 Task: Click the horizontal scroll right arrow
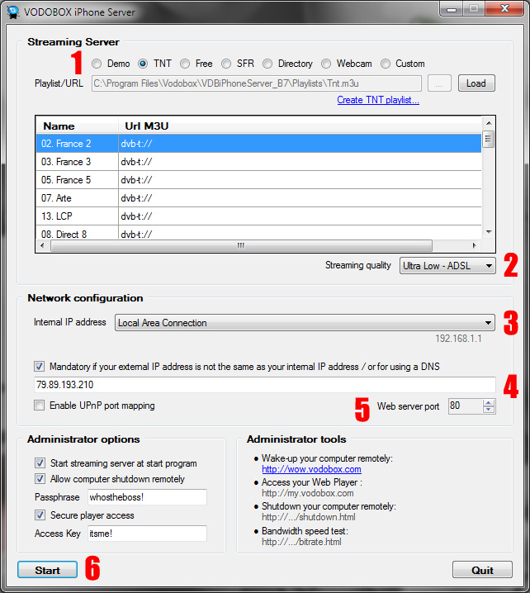475,245
